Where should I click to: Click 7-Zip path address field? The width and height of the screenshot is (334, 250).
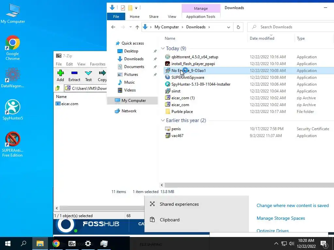(x=85, y=88)
